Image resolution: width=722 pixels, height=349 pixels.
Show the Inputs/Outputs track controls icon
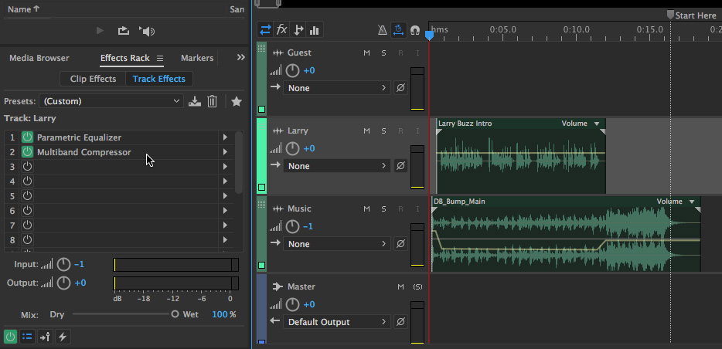pyautogui.click(x=265, y=30)
